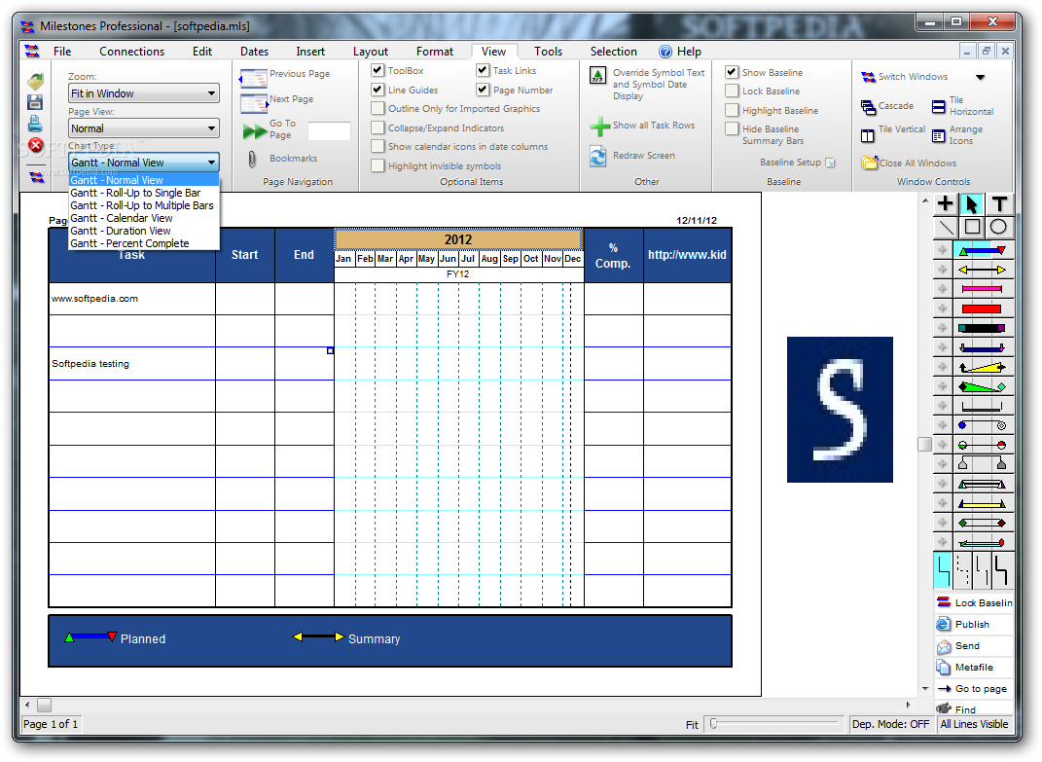Viewport: 1042px width, 762px height.
Task: Open the Connections tab
Action: (x=131, y=52)
